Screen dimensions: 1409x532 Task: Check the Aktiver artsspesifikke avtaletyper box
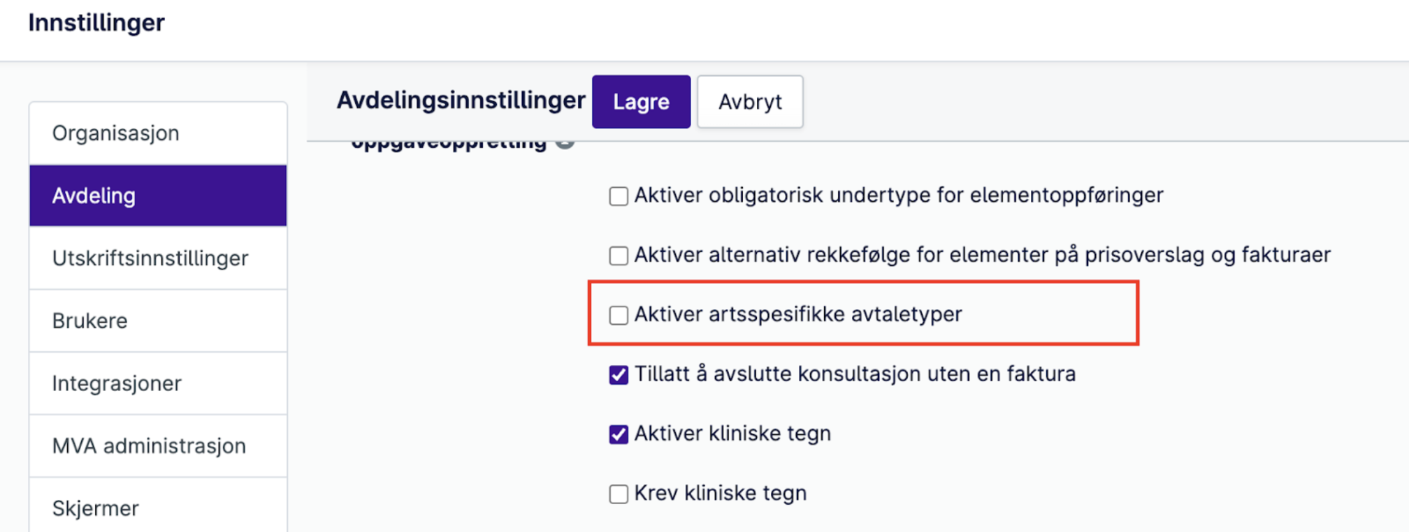619,315
